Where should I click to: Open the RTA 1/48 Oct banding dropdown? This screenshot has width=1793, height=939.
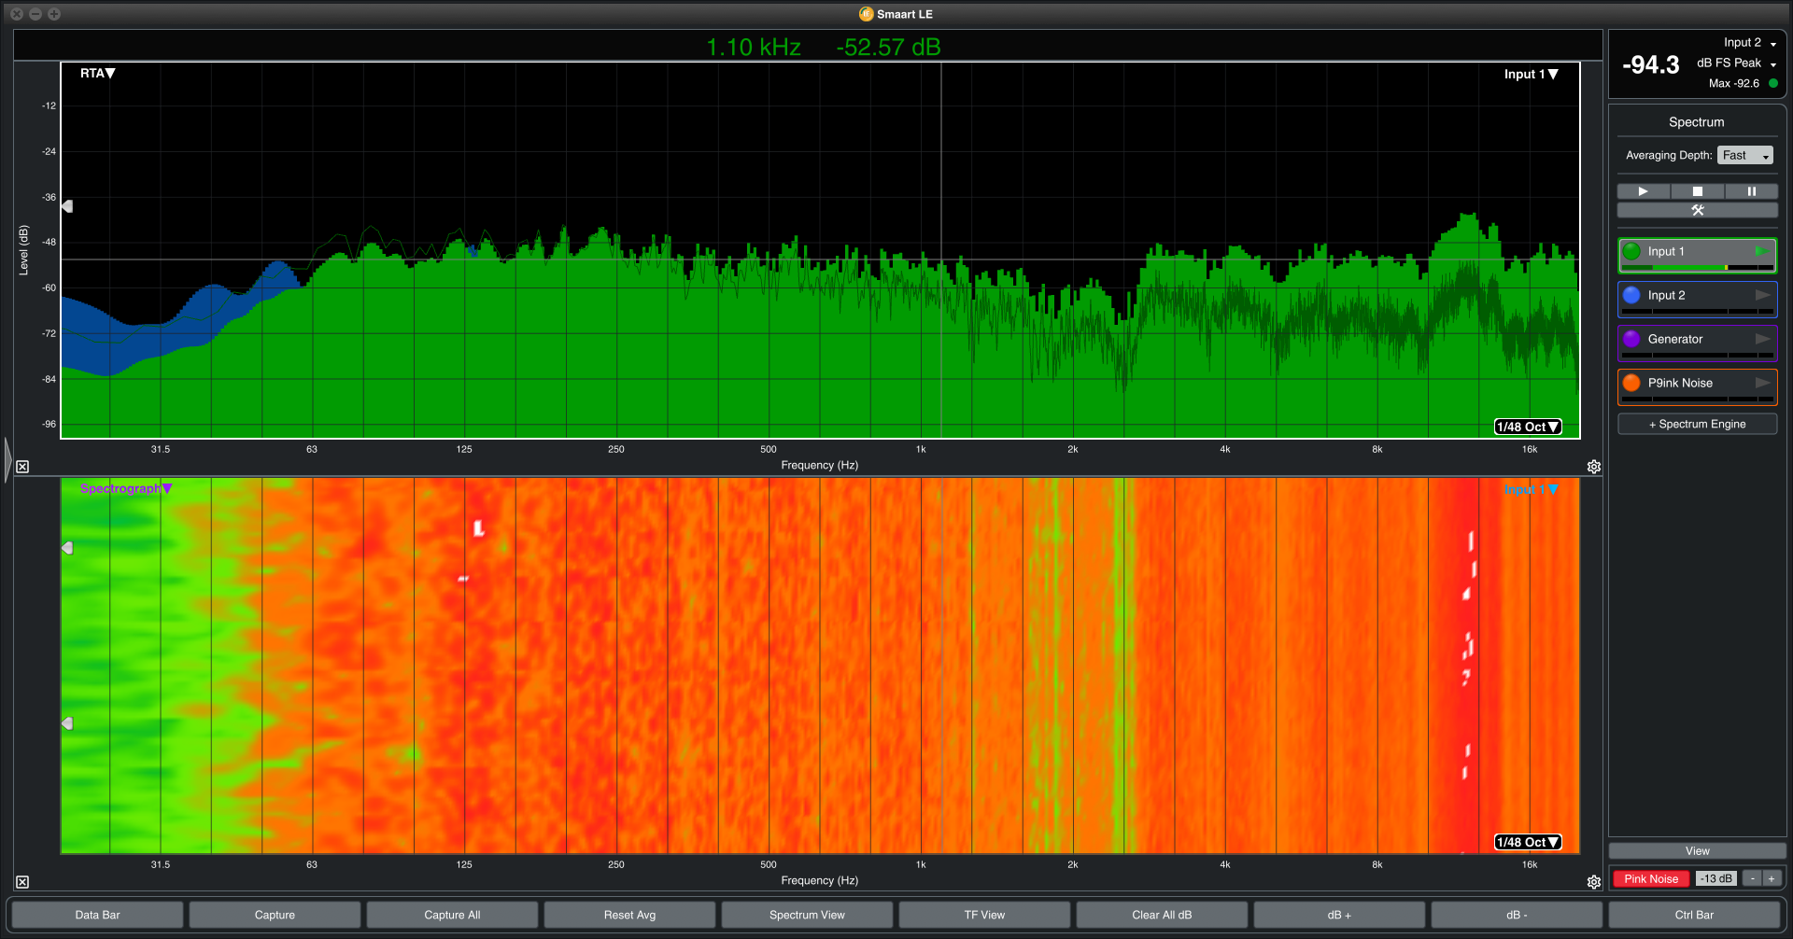pyautogui.click(x=1528, y=427)
